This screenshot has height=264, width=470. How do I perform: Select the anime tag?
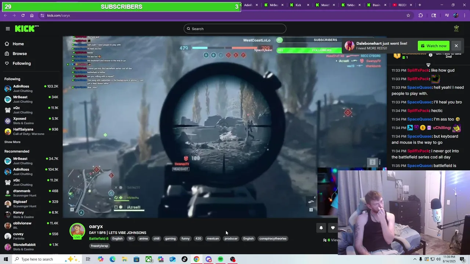point(144,239)
